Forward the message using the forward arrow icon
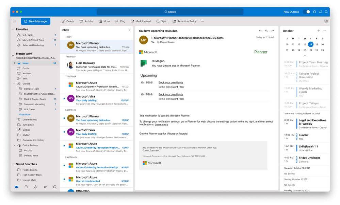 (x=272, y=31)
